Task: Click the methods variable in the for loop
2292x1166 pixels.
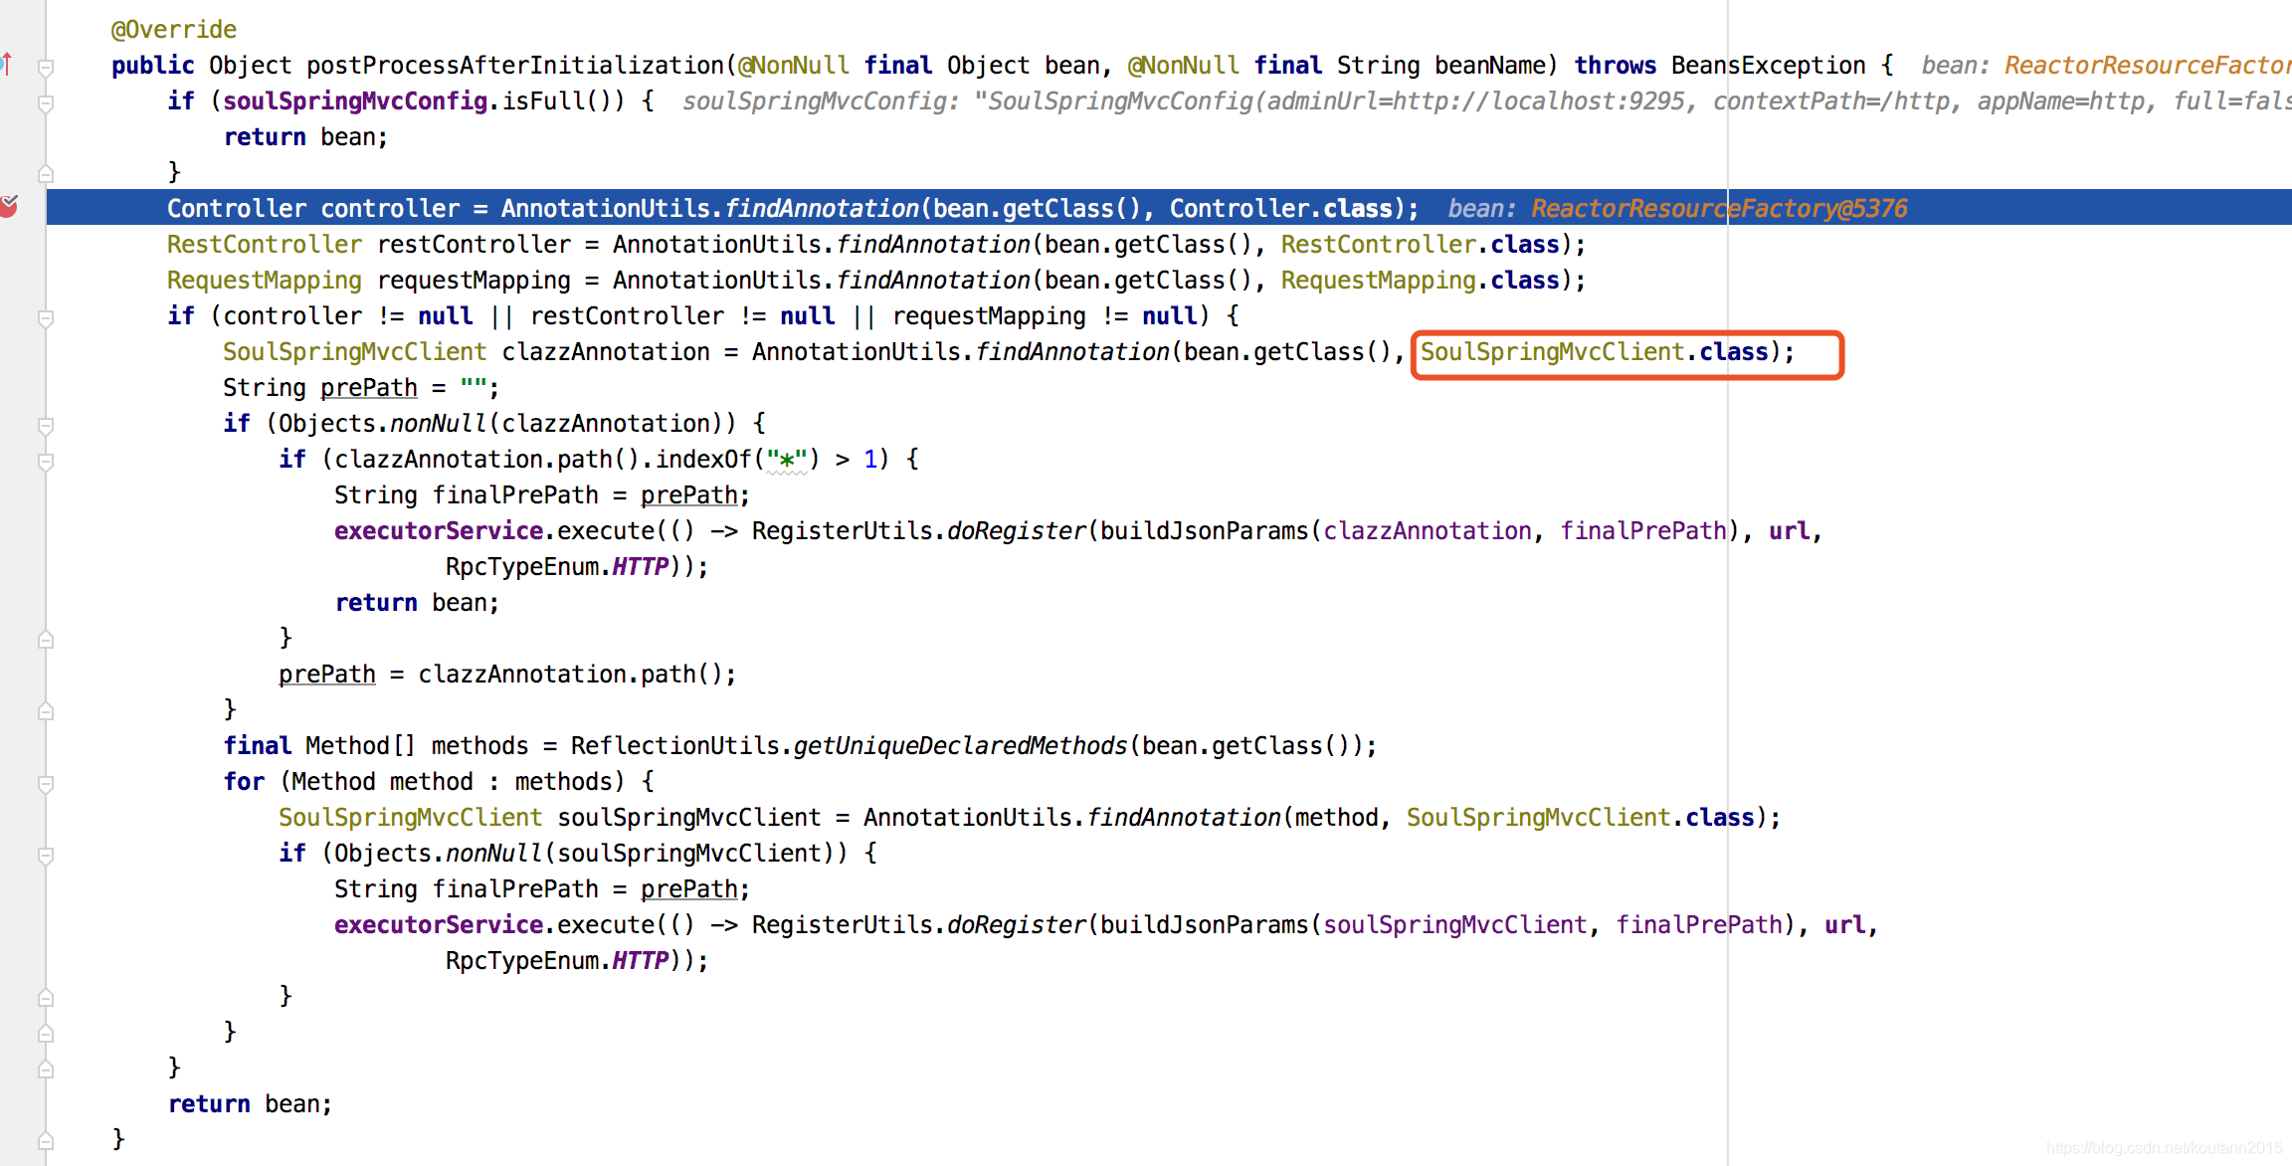Action: tap(563, 782)
